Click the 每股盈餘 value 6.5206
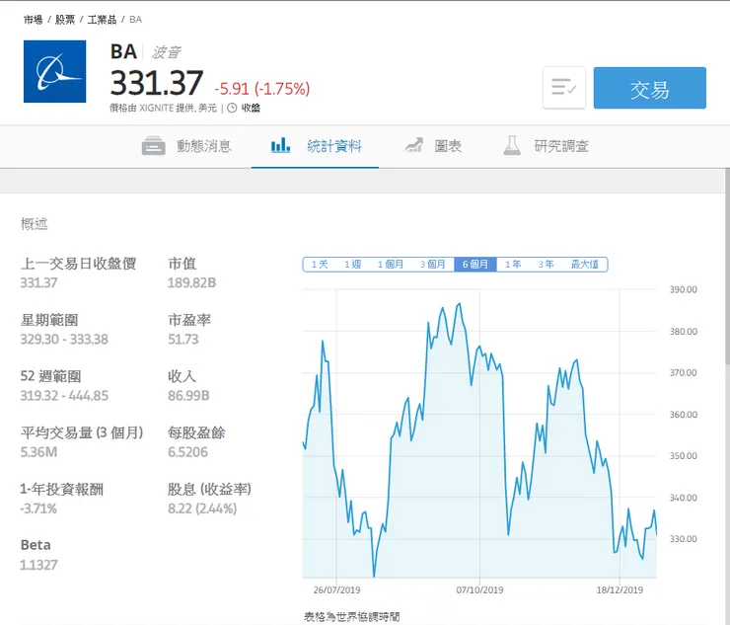Screen dimensions: 730x625 click(187, 452)
